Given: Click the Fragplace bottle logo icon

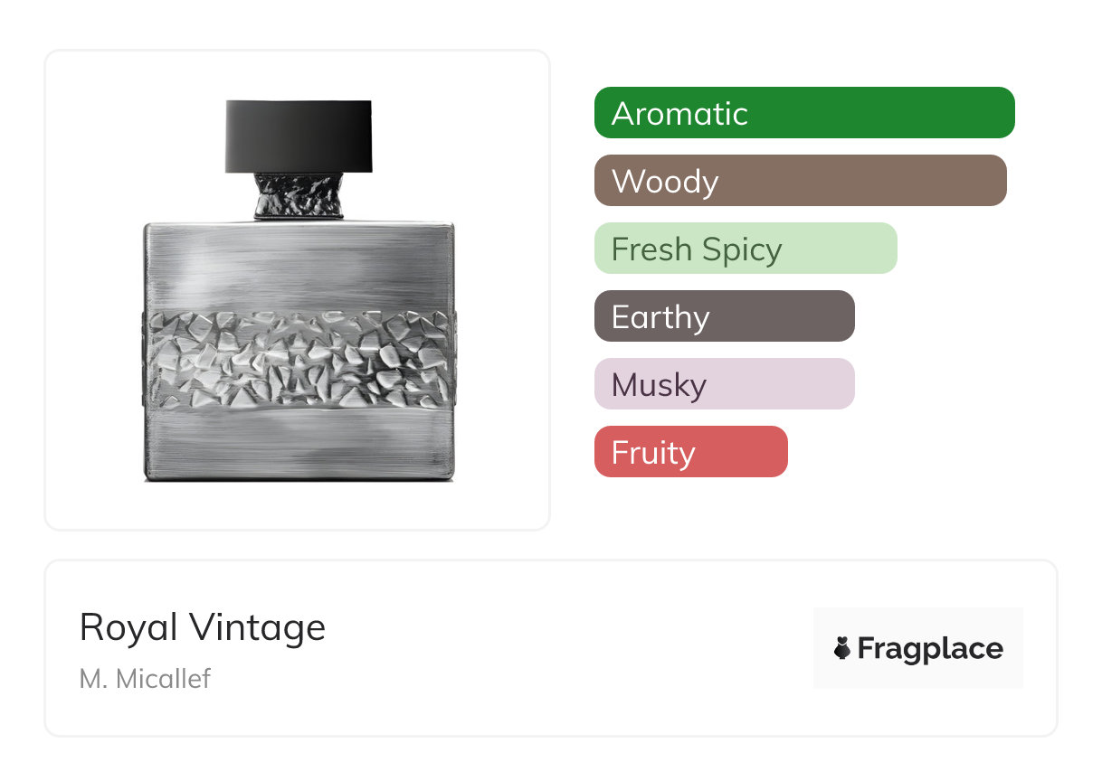Looking at the screenshot, I should (x=842, y=648).
